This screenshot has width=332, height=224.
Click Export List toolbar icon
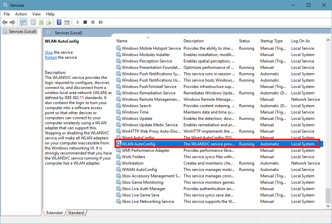click(49, 22)
